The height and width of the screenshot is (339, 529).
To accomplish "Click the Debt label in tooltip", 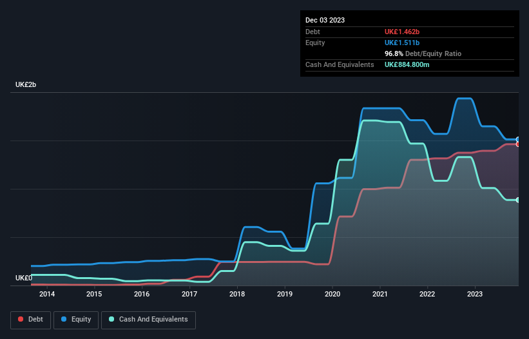I will 313,32.
